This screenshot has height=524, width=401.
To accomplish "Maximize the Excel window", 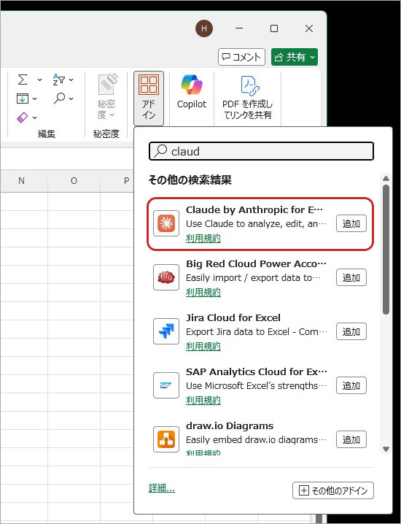I will (274, 28).
